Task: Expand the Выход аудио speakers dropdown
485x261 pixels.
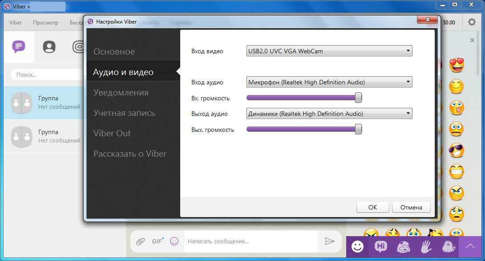Action: [x=329, y=114]
